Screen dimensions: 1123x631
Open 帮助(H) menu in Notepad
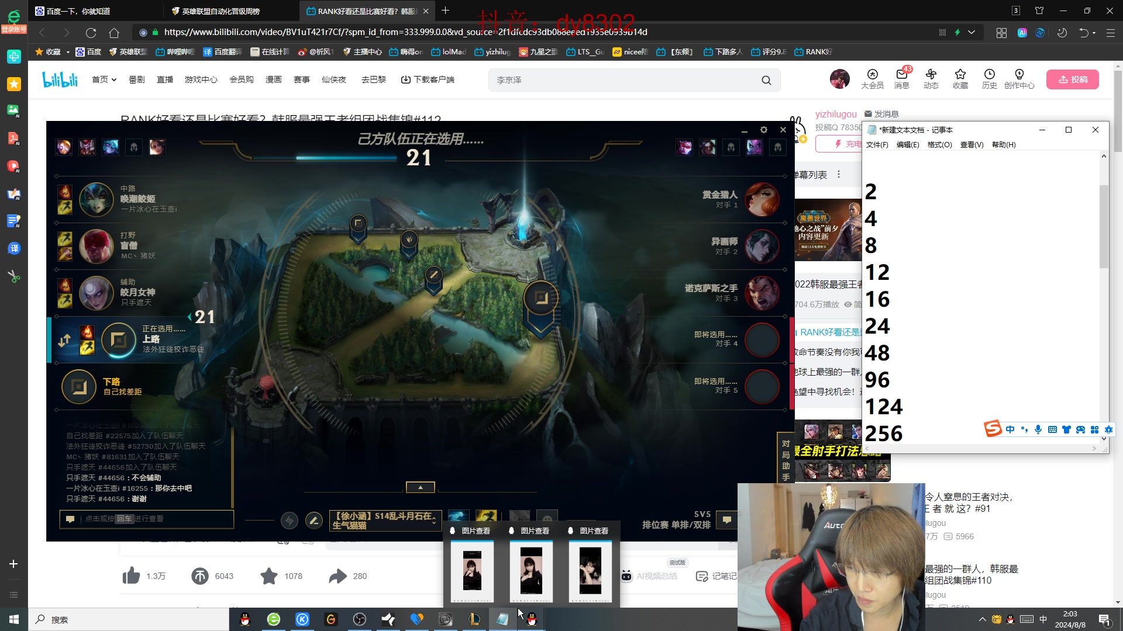click(1004, 145)
